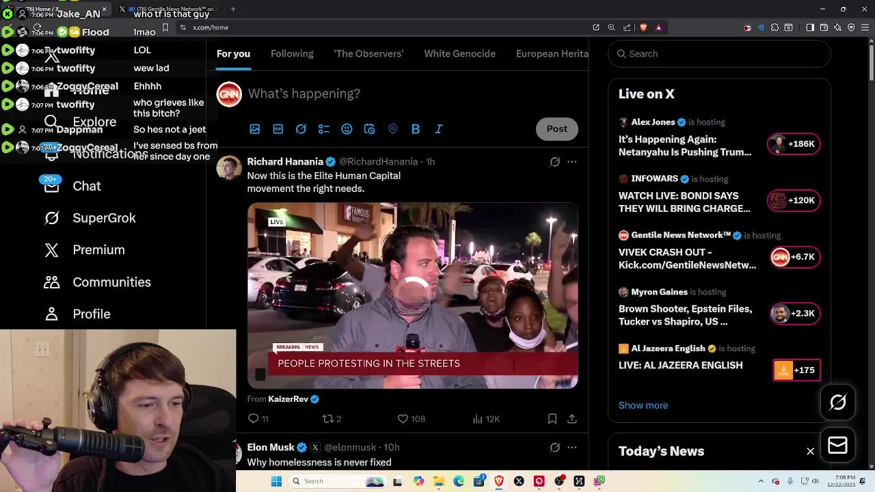Open emoji picker in composer
This screenshot has height=492, width=875.
click(347, 129)
